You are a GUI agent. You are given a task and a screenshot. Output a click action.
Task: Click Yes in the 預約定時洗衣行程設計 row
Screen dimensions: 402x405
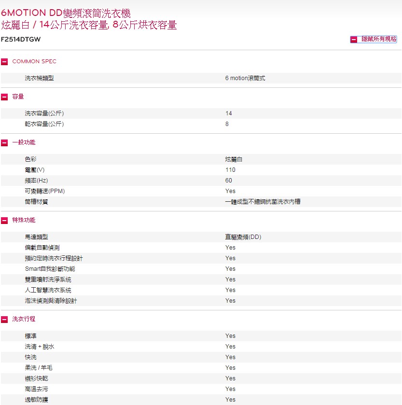(230, 258)
